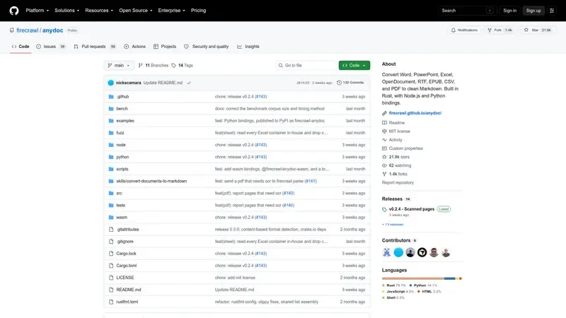Click the 130 Commits link

(350, 83)
